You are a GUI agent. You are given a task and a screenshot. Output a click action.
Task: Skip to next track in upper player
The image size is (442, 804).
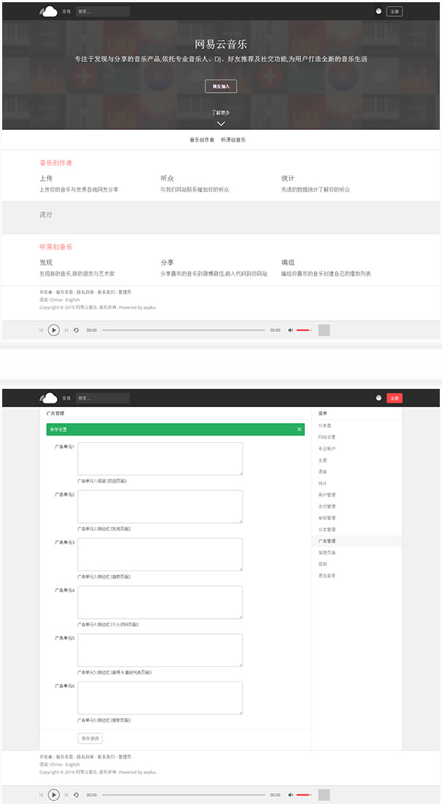pyautogui.click(x=66, y=331)
